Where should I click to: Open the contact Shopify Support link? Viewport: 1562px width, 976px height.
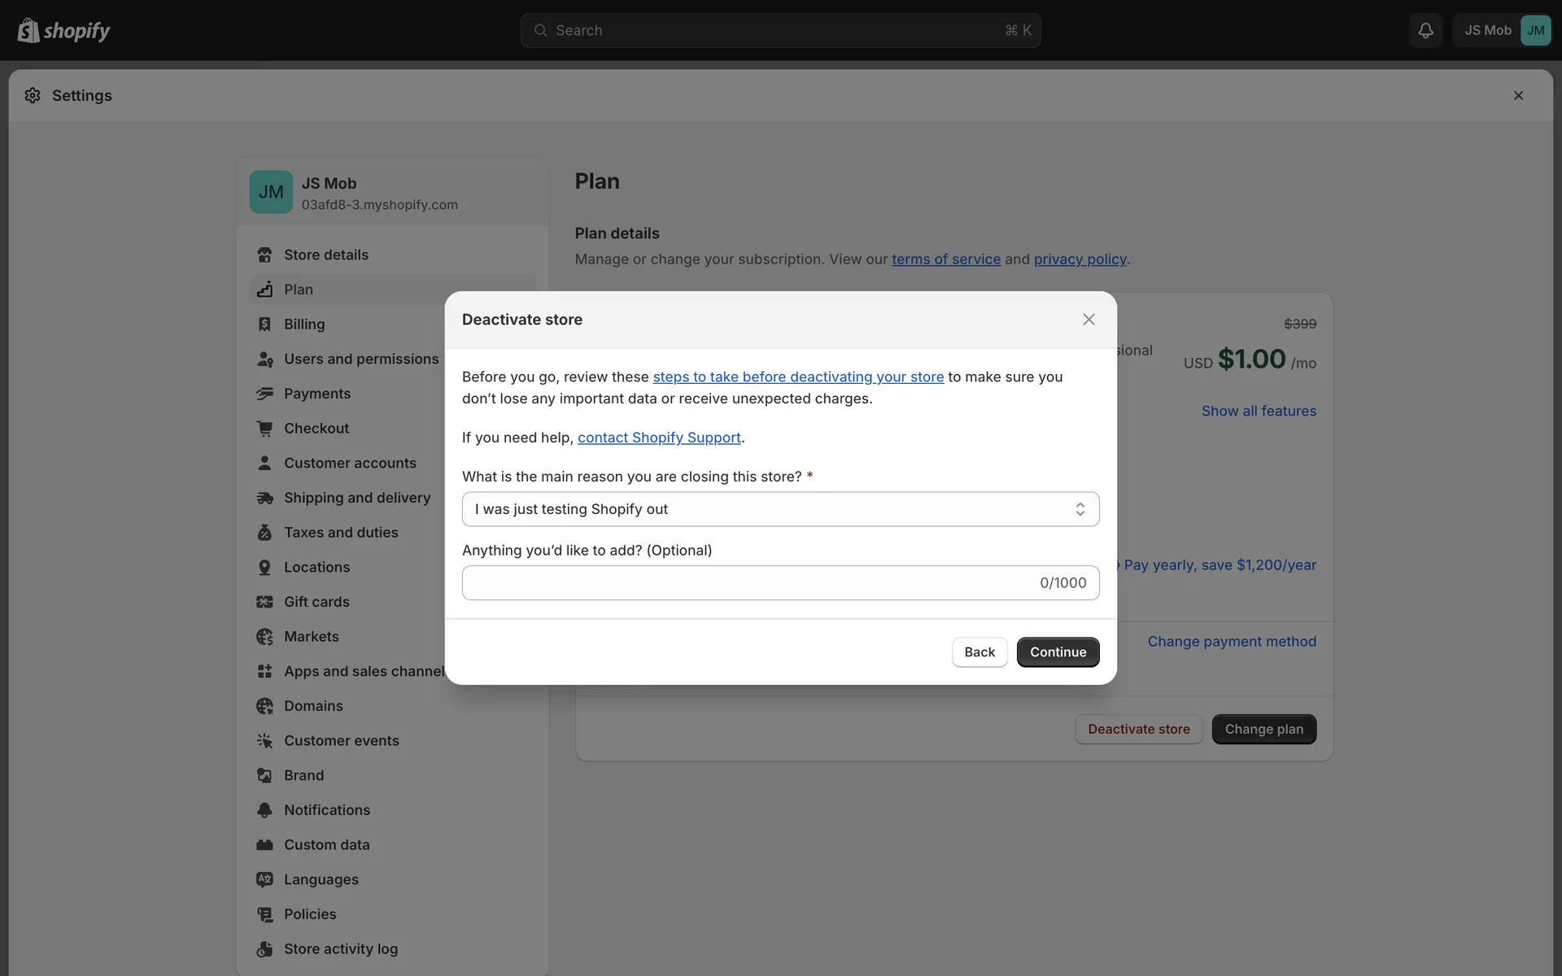pyautogui.click(x=659, y=438)
